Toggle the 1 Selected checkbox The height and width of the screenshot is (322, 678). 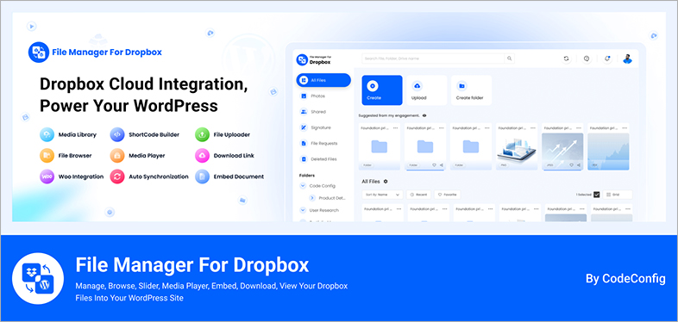tap(597, 195)
